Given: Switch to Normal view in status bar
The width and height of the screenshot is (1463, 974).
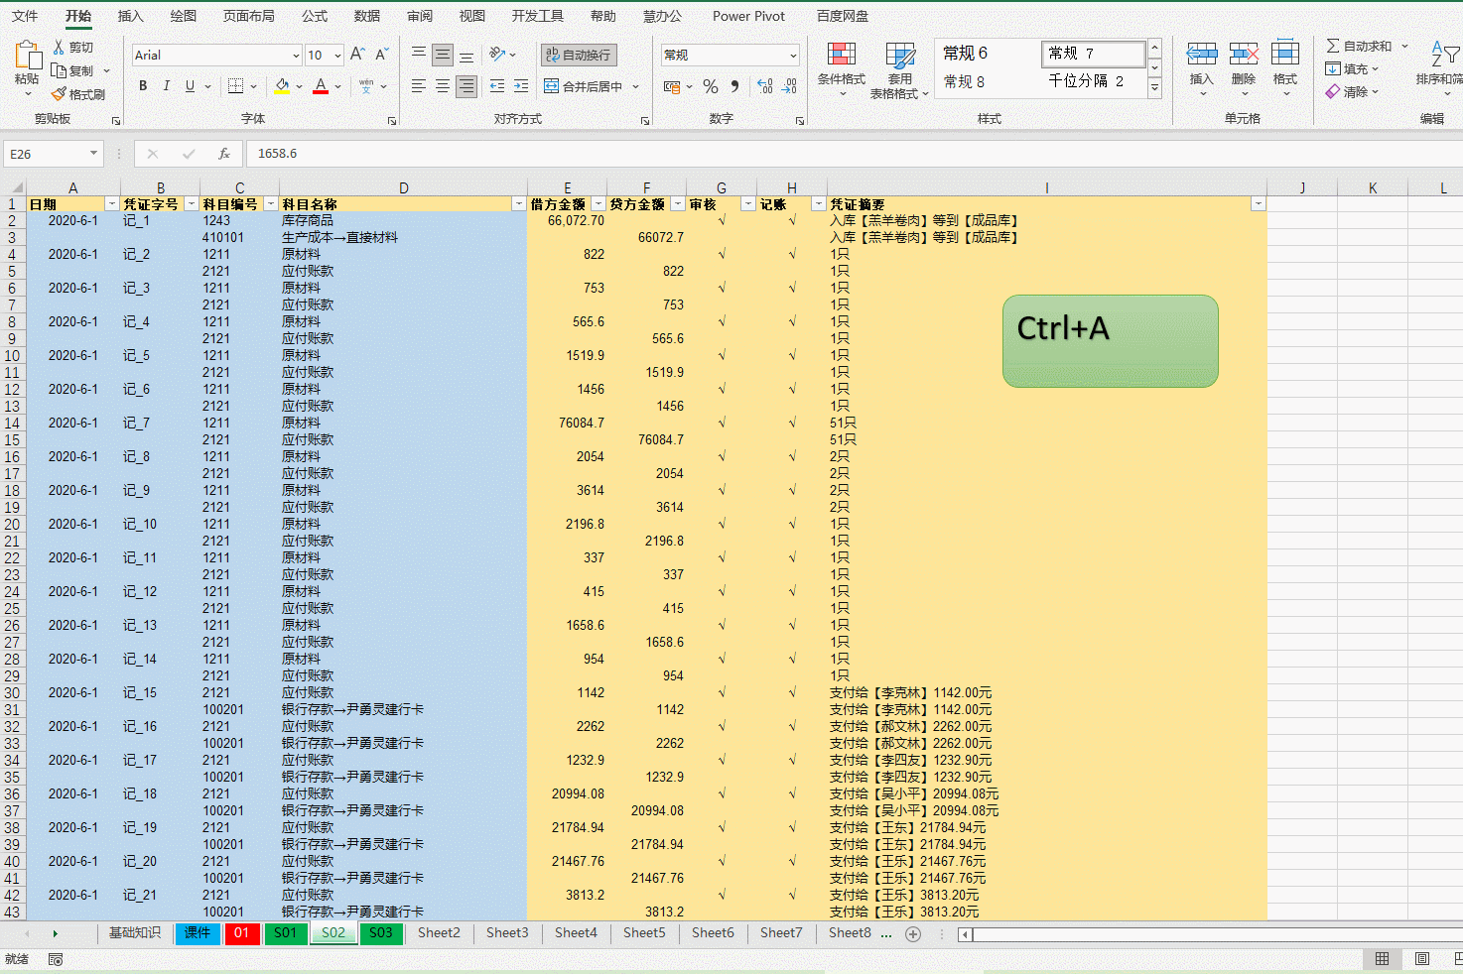Looking at the screenshot, I should coord(1382,959).
